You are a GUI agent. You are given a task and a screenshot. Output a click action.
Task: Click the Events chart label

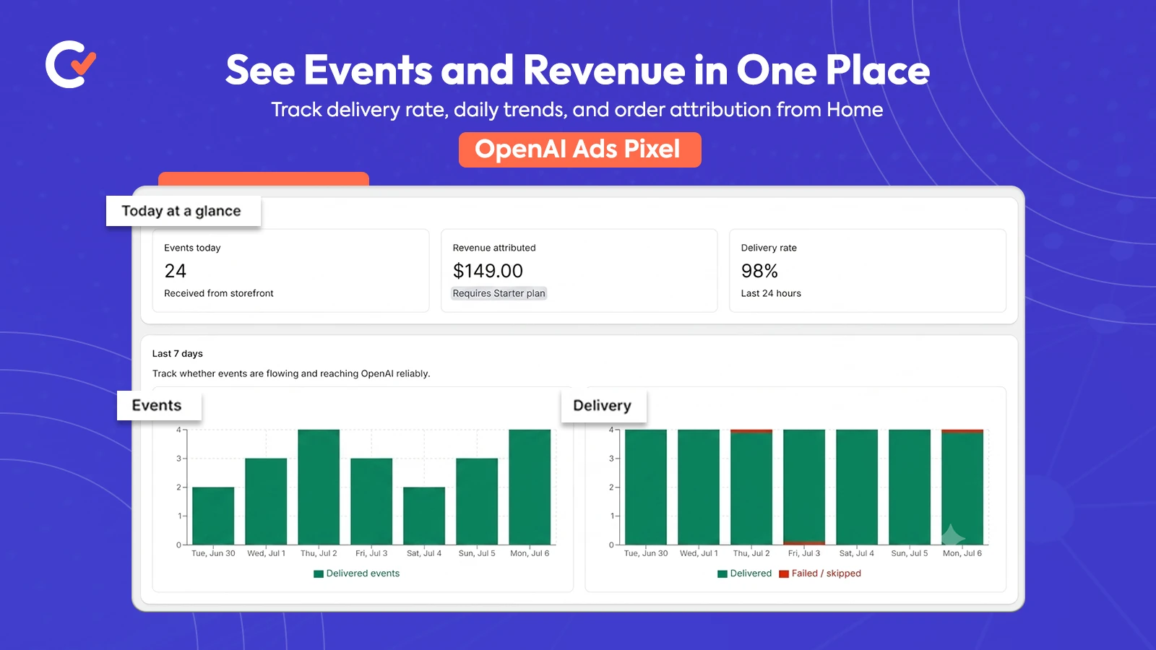[x=158, y=406]
